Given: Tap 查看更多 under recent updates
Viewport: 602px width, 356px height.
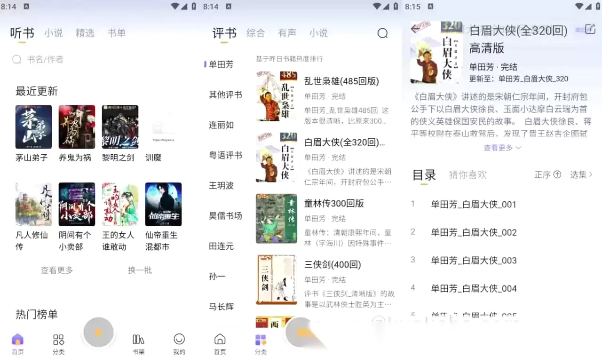Looking at the screenshot, I should pyautogui.click(x=57, y=270).
